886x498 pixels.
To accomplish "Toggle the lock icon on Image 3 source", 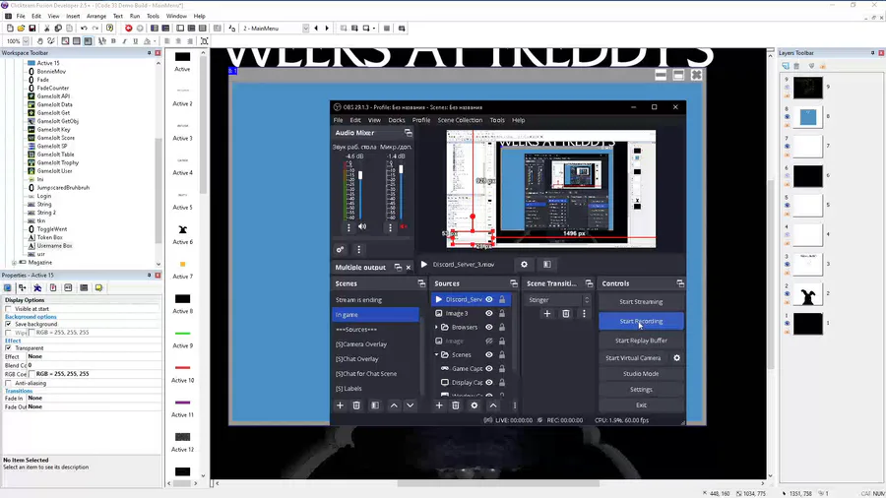I will pos(502,313).
